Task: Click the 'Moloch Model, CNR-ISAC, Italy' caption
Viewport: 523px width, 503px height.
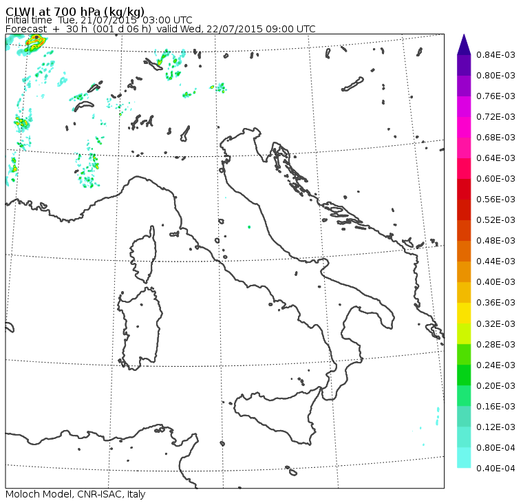Action: point(76,494)
